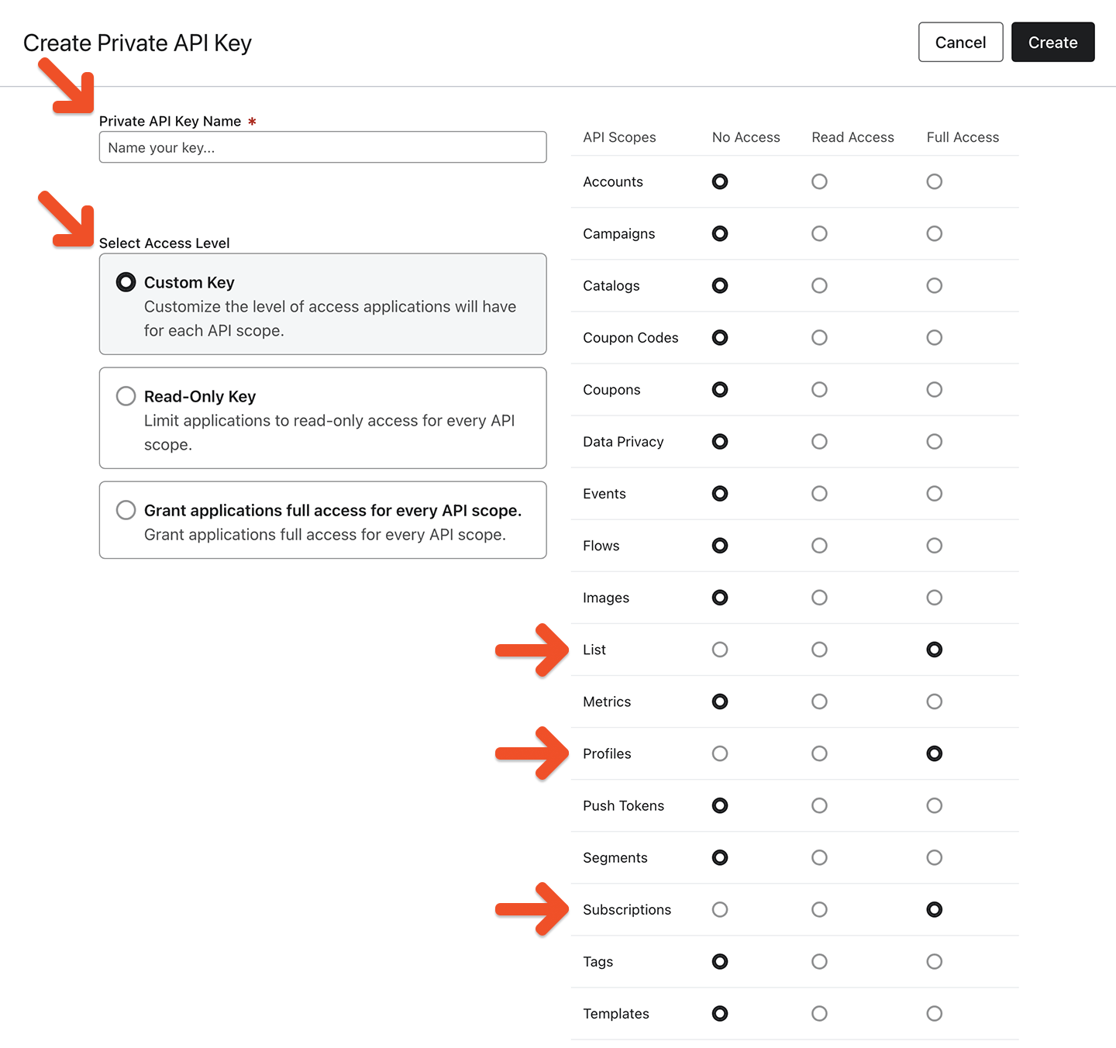Set Catalogs scope to Full Access

[x=935, y=285]
